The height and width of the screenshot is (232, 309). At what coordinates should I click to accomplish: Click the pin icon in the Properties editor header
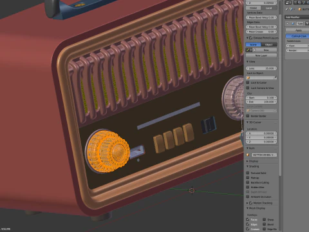(x=286, y=9)
